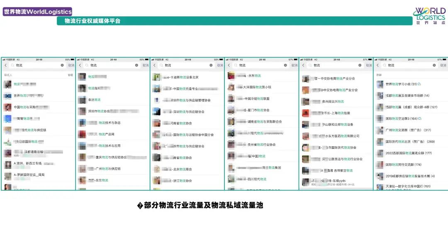Viewport: 448px width, 252px height.
Task: Click search magnifier icon on 联系人 screen
Action: pyautogui.click(x=12, y=65)
